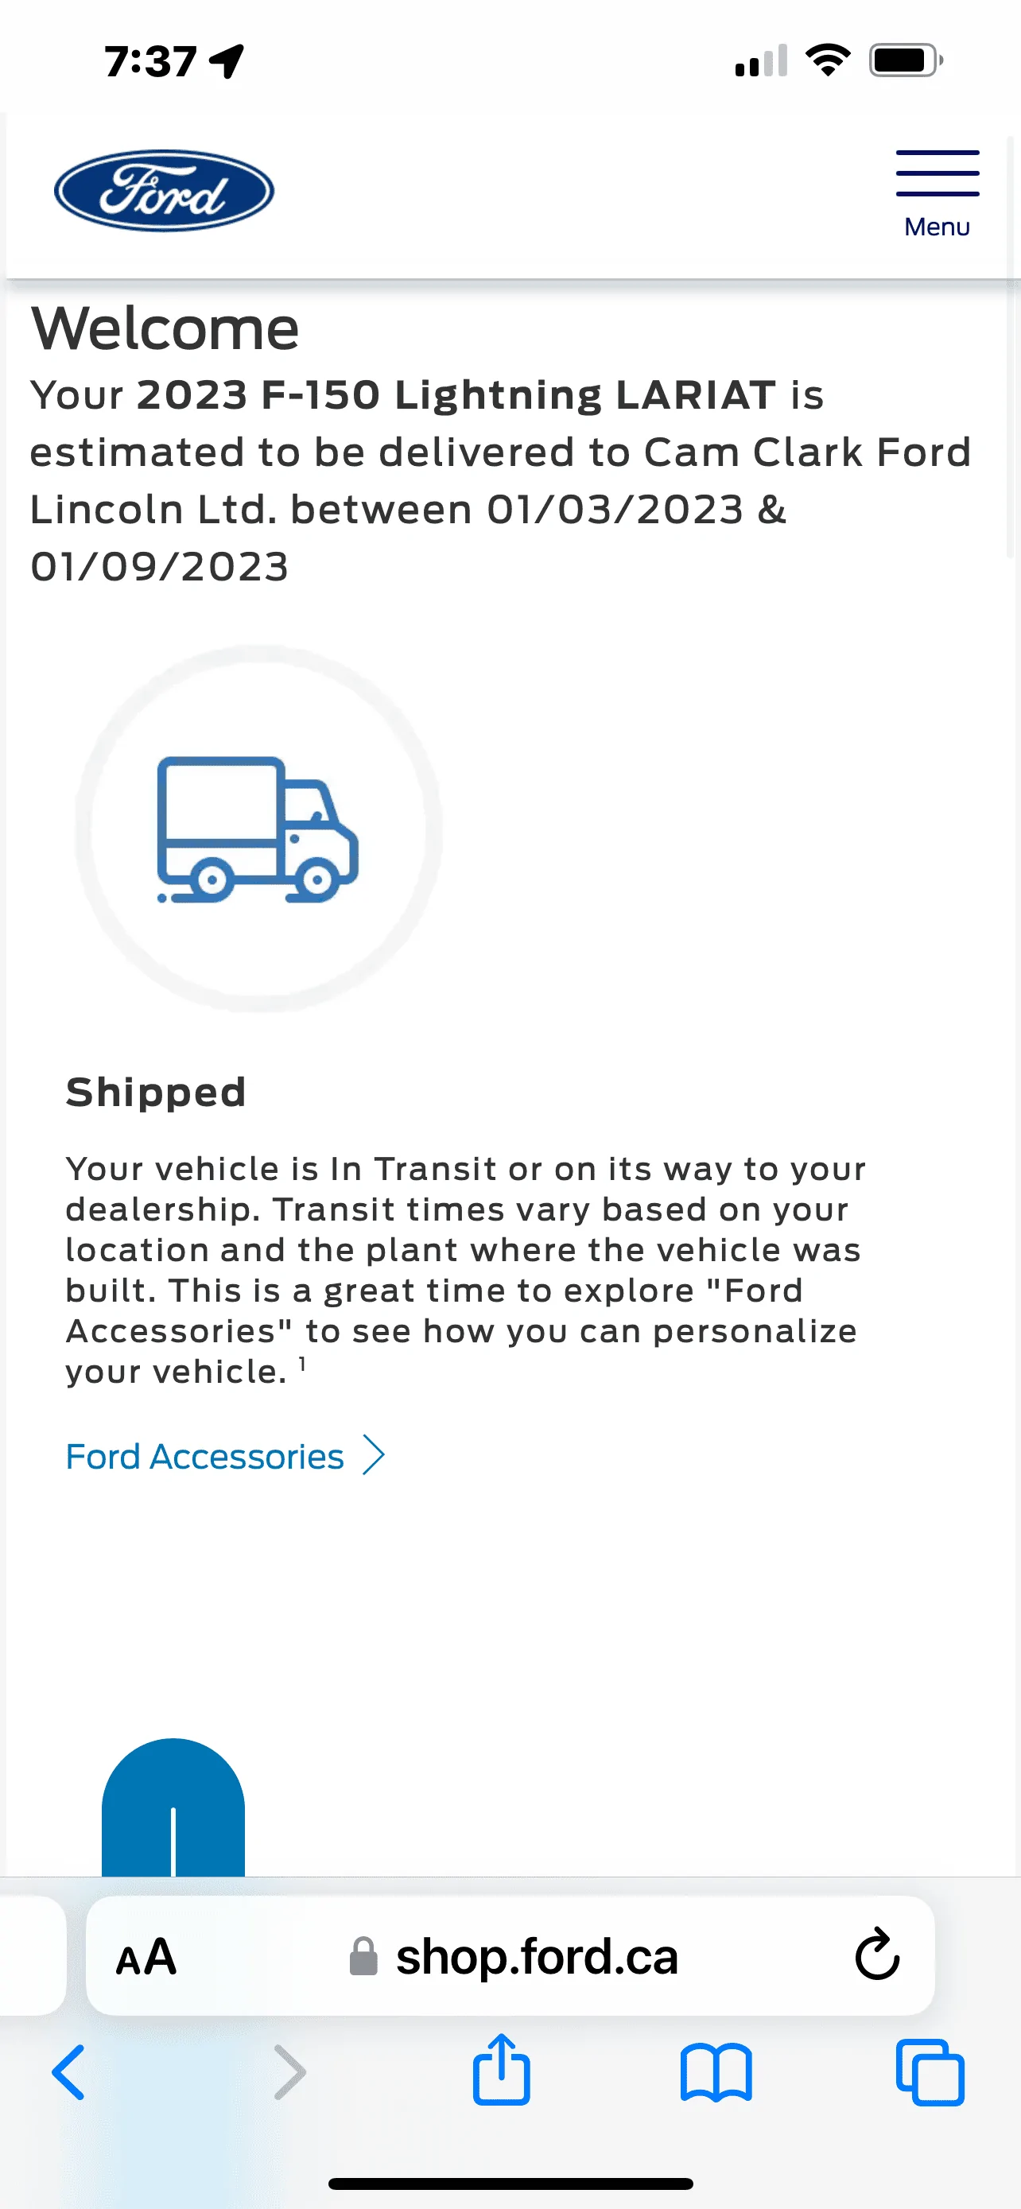This screenshot has width=1021, height=2209.
Task: Reload the page with the refresh icon
Action: 877,1956
